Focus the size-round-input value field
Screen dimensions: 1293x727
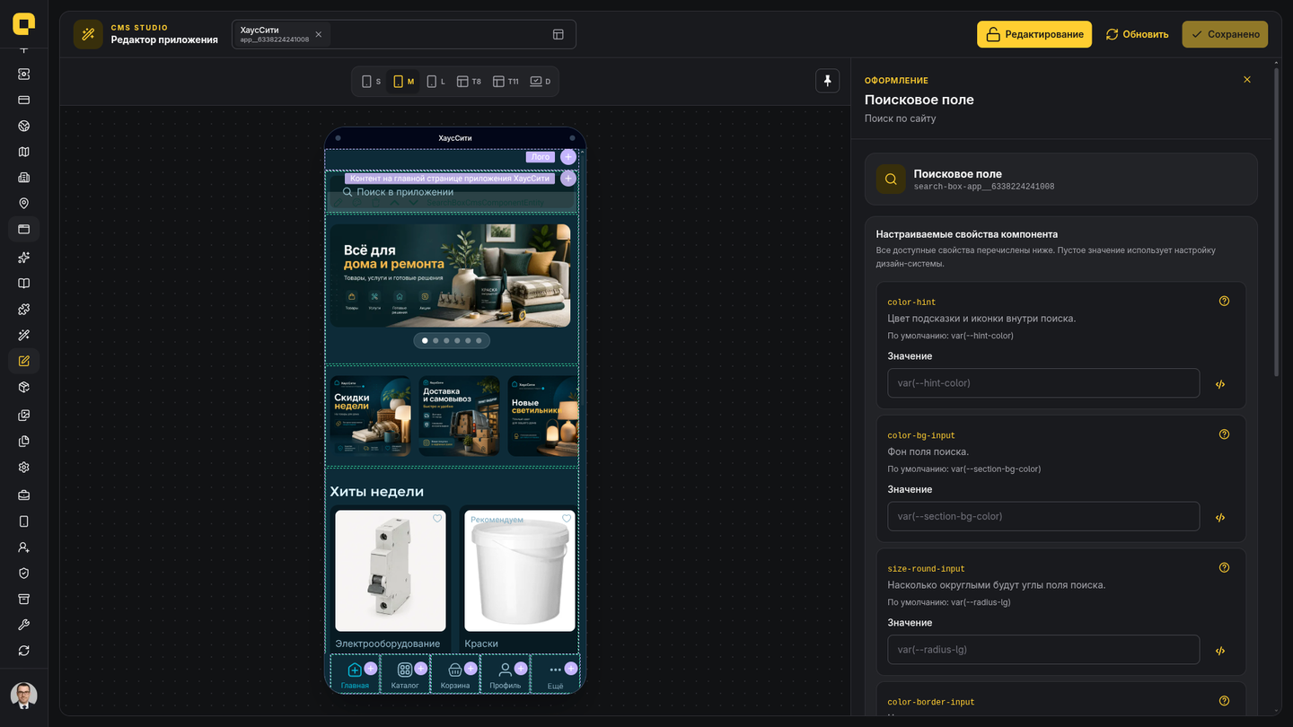[x=1043, y=650]
